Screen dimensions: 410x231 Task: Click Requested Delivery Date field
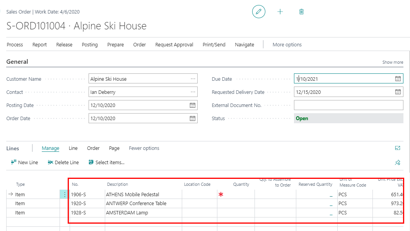pos(348,92)
